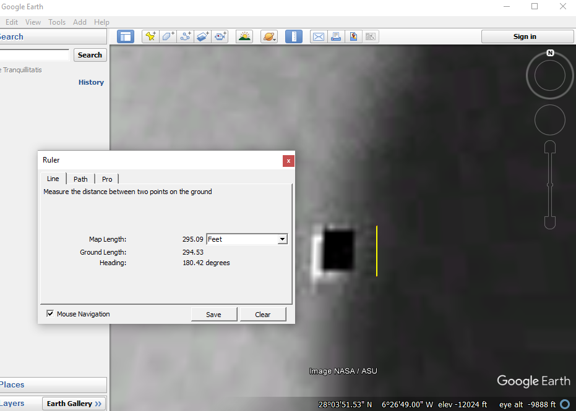Open the Help menu
This screenshot has width=576, height=411.
101,22
